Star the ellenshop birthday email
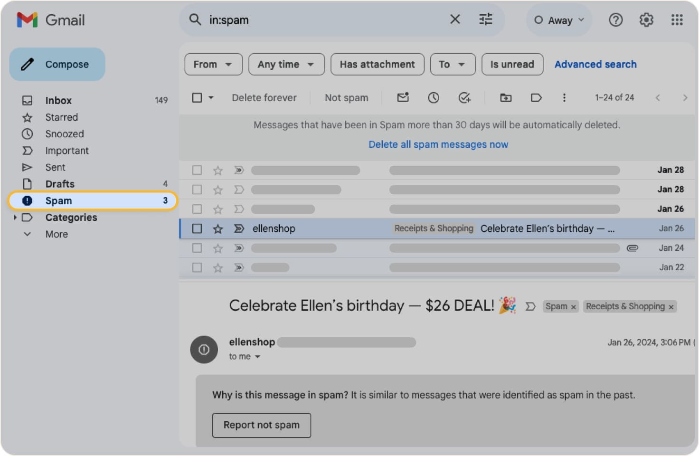This screenshot has width=699, height=456. (217, 228)
